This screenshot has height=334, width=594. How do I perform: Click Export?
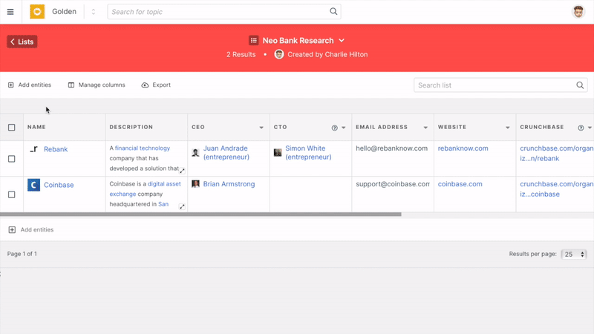tap(156, 85)
